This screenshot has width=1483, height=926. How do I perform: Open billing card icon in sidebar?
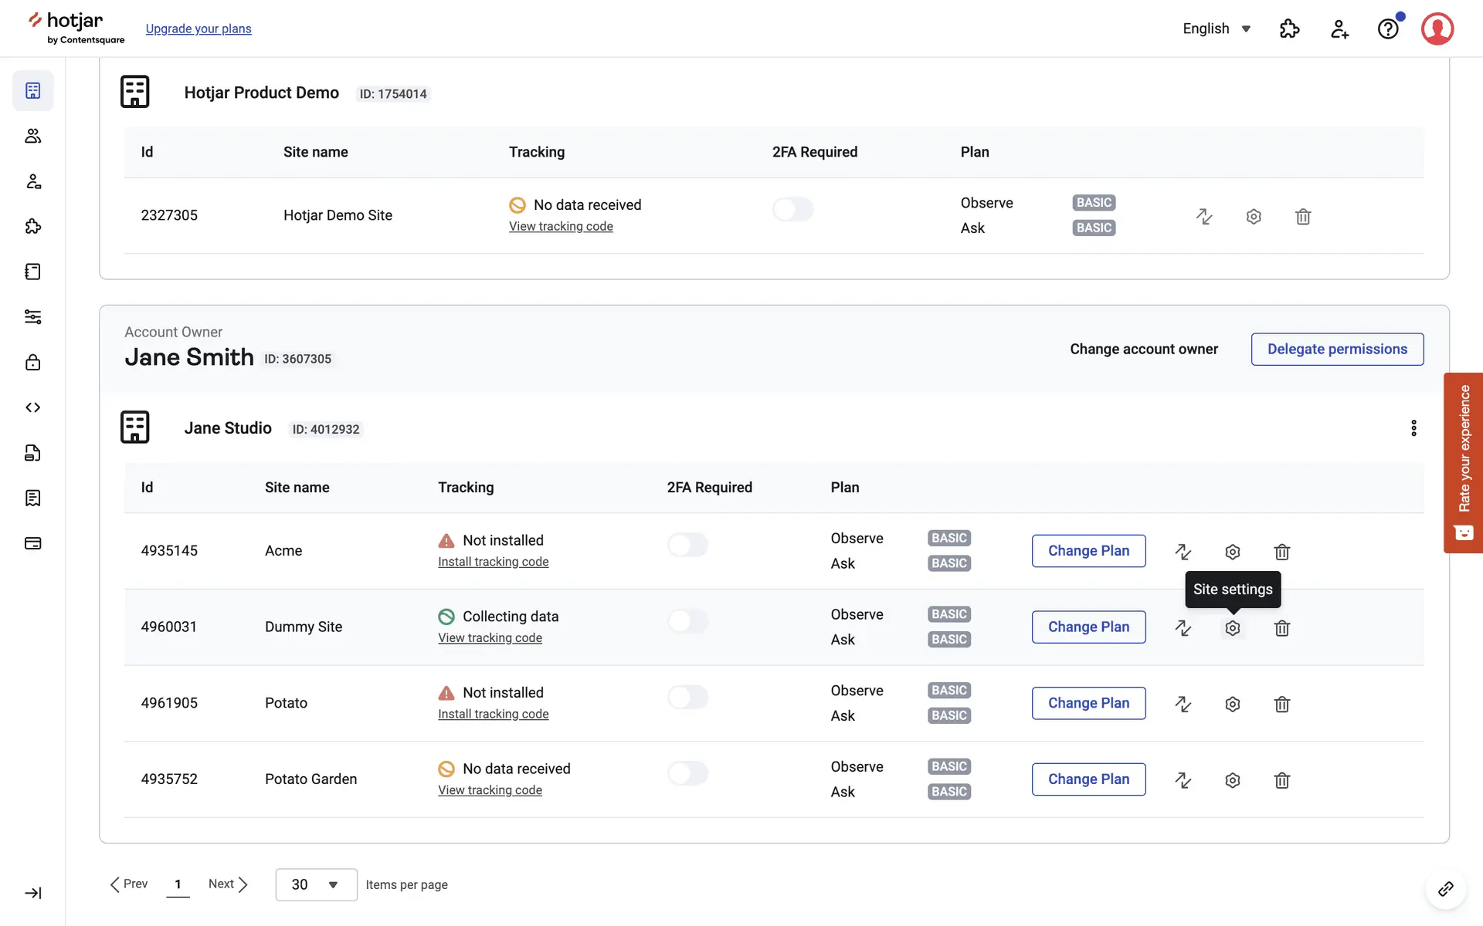[32, 543]
